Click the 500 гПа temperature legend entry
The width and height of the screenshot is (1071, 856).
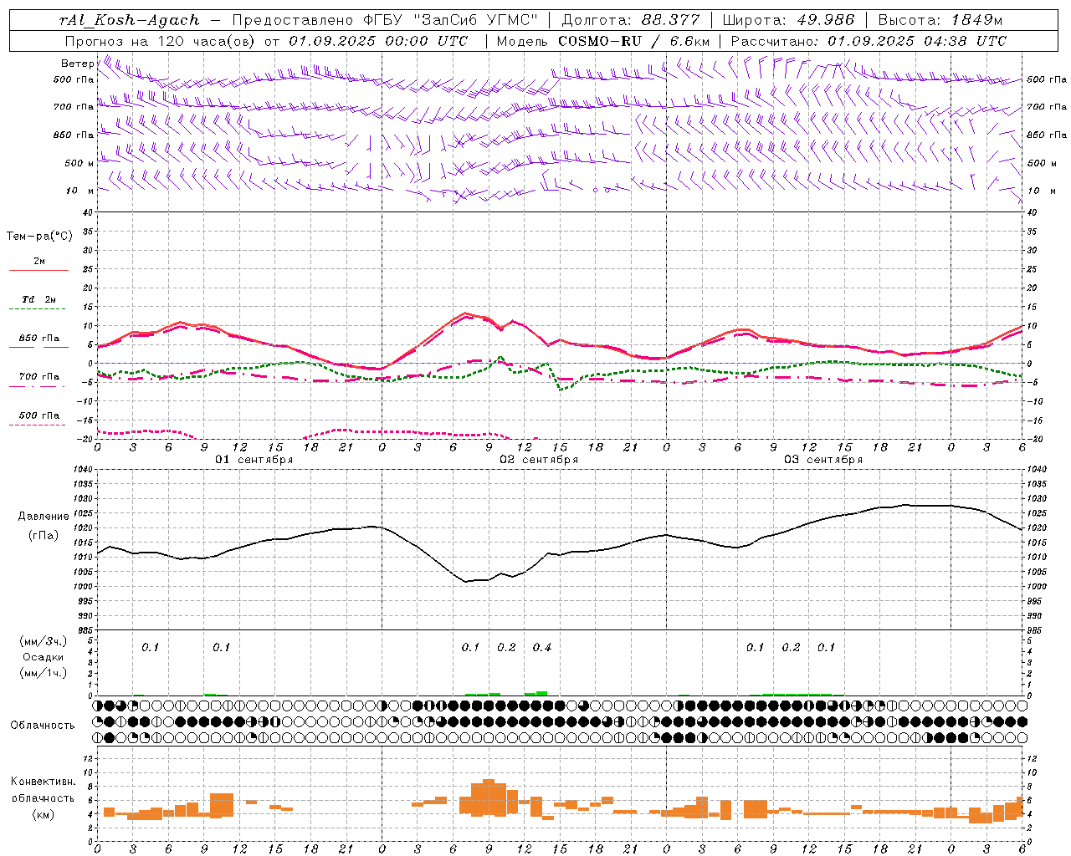click(x=39, y=415)
